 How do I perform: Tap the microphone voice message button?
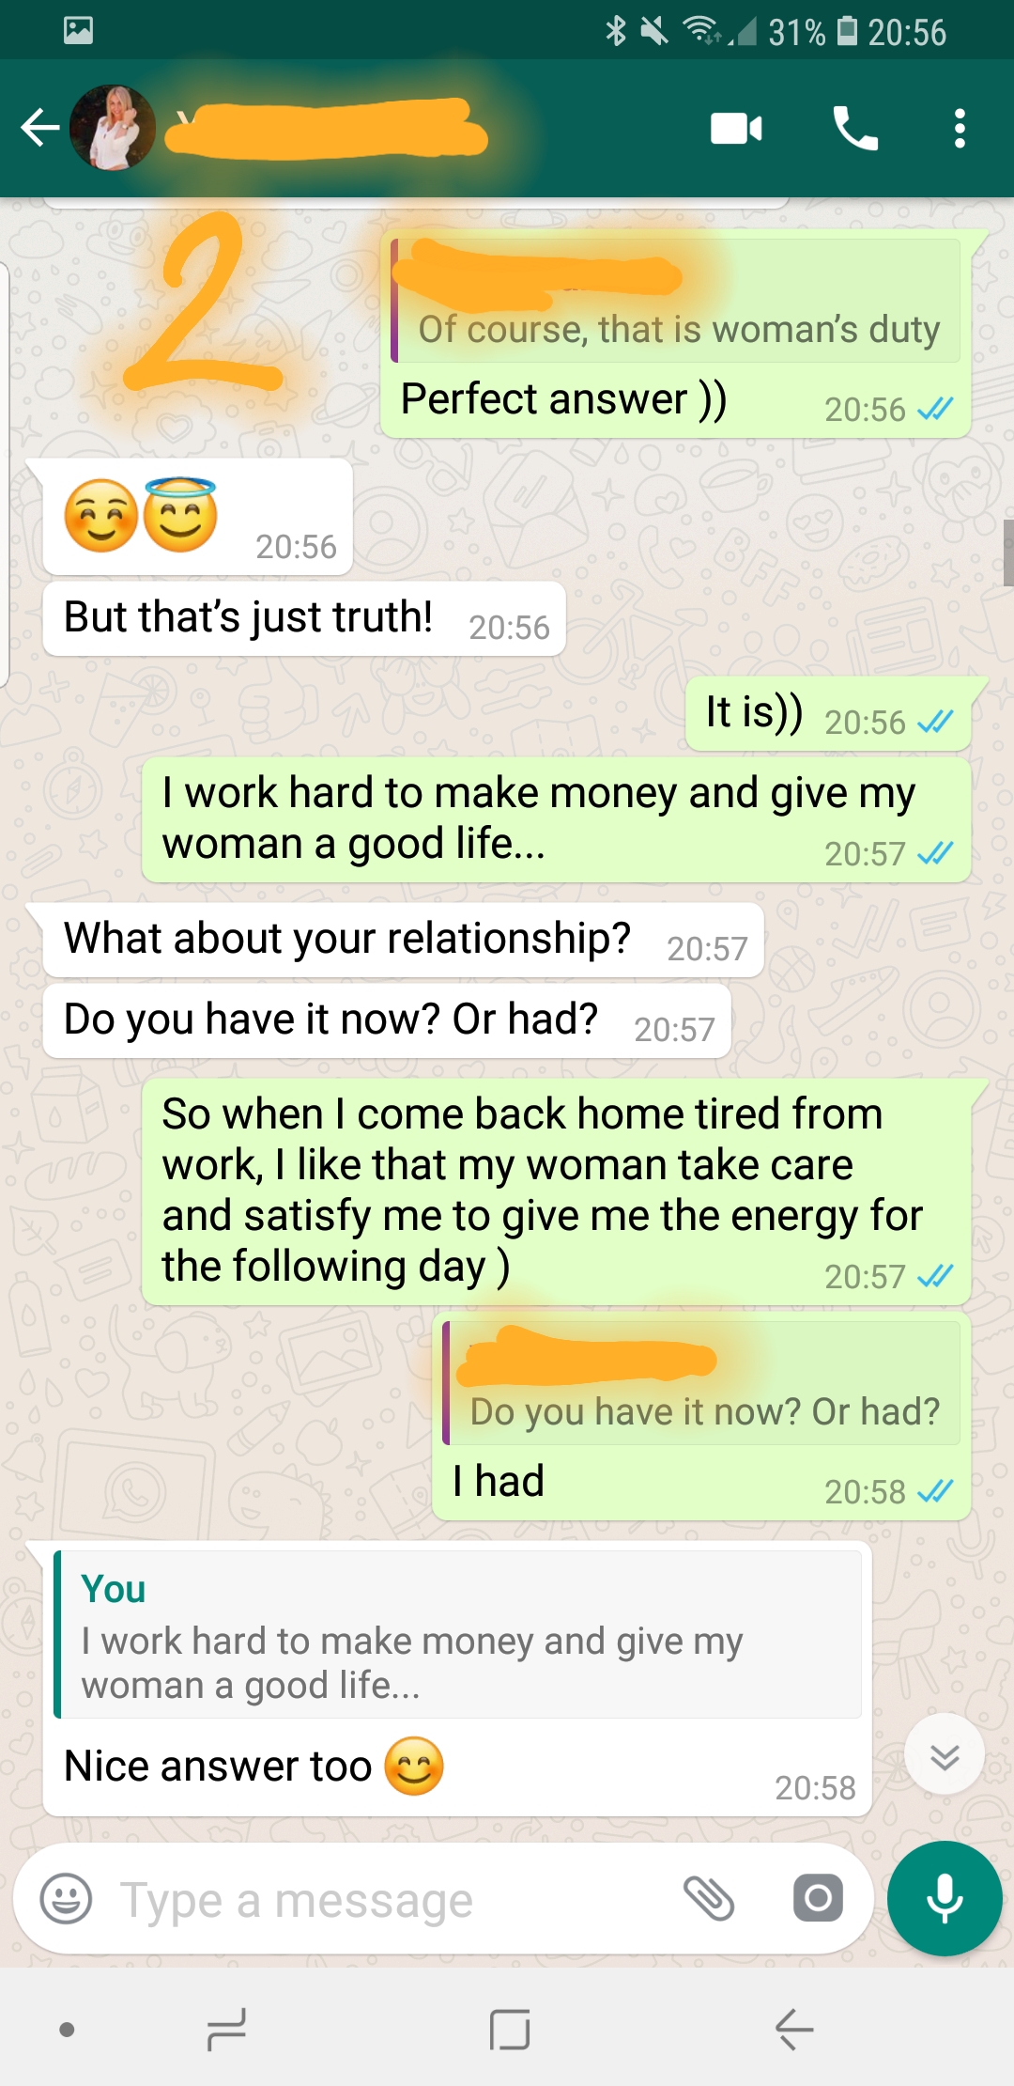(x=945, y=1899)
